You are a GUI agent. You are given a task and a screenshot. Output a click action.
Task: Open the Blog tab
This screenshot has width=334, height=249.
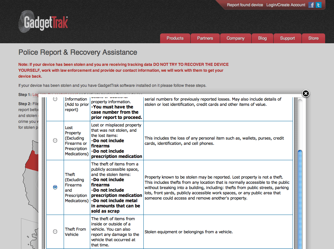262,38
